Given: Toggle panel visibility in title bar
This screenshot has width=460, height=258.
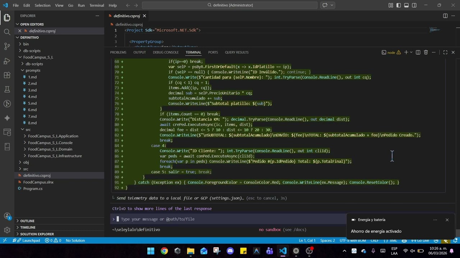Looking at the screenshot, I should (x=406, y=5).
